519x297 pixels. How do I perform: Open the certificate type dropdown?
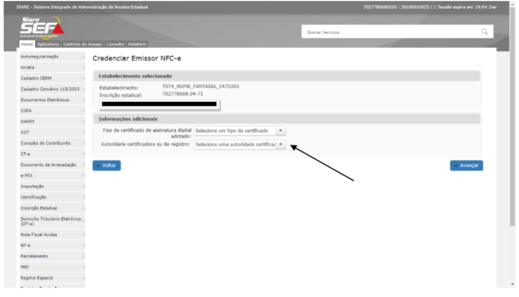239,131
